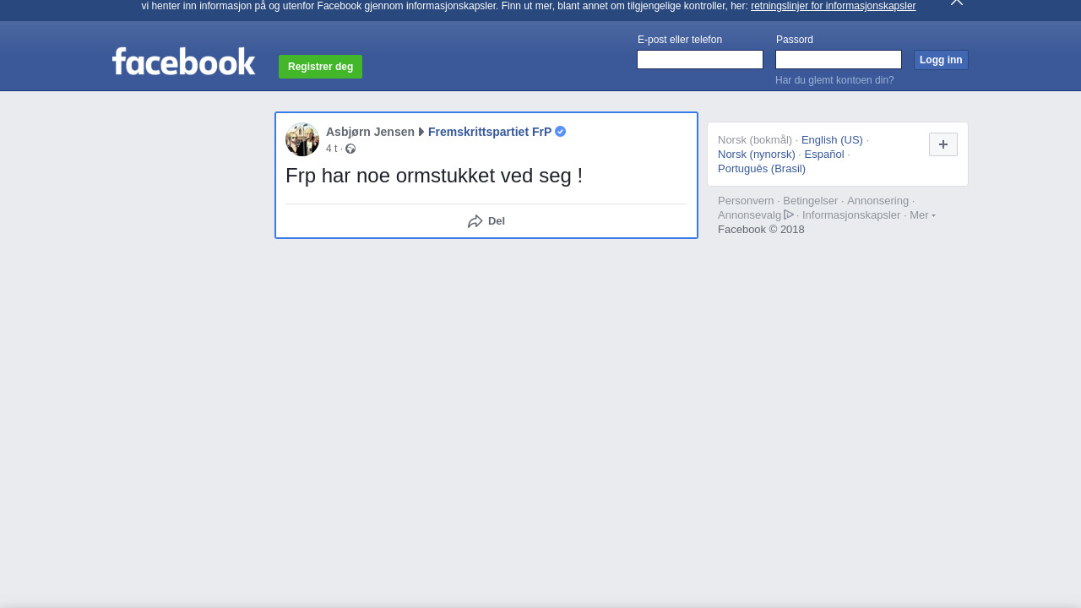Focus the Passord input field
Image resolution: width=1081 pixels, height=608 pixels.
pos(839,59)
